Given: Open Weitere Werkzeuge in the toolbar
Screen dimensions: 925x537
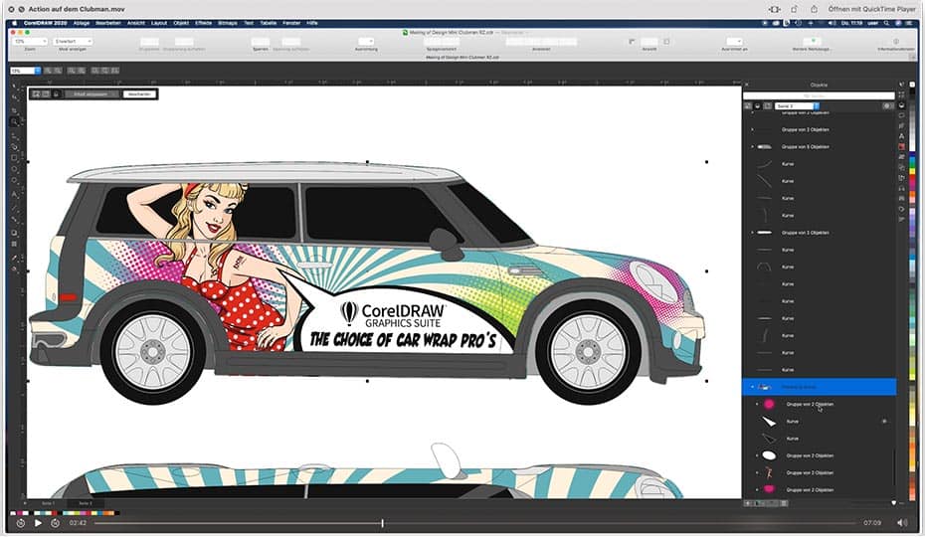Looking at the screenshot, I should tap(812, 42).
